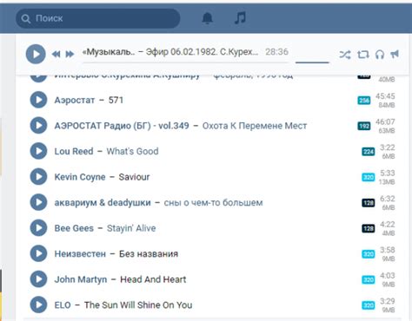Viewport: 412px width, 321px height.
Task: Click the headphones icon in player
Action: (x=380, y=55)
